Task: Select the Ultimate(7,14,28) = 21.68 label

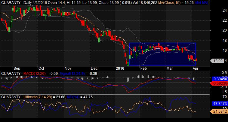Action: click(x=44, y=97)
